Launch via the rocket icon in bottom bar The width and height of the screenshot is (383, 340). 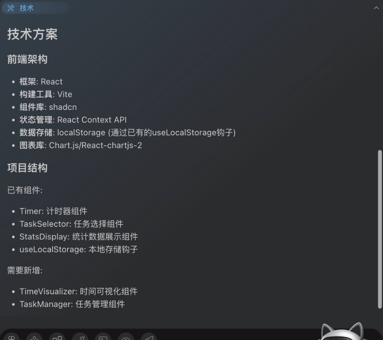point(149,337)
